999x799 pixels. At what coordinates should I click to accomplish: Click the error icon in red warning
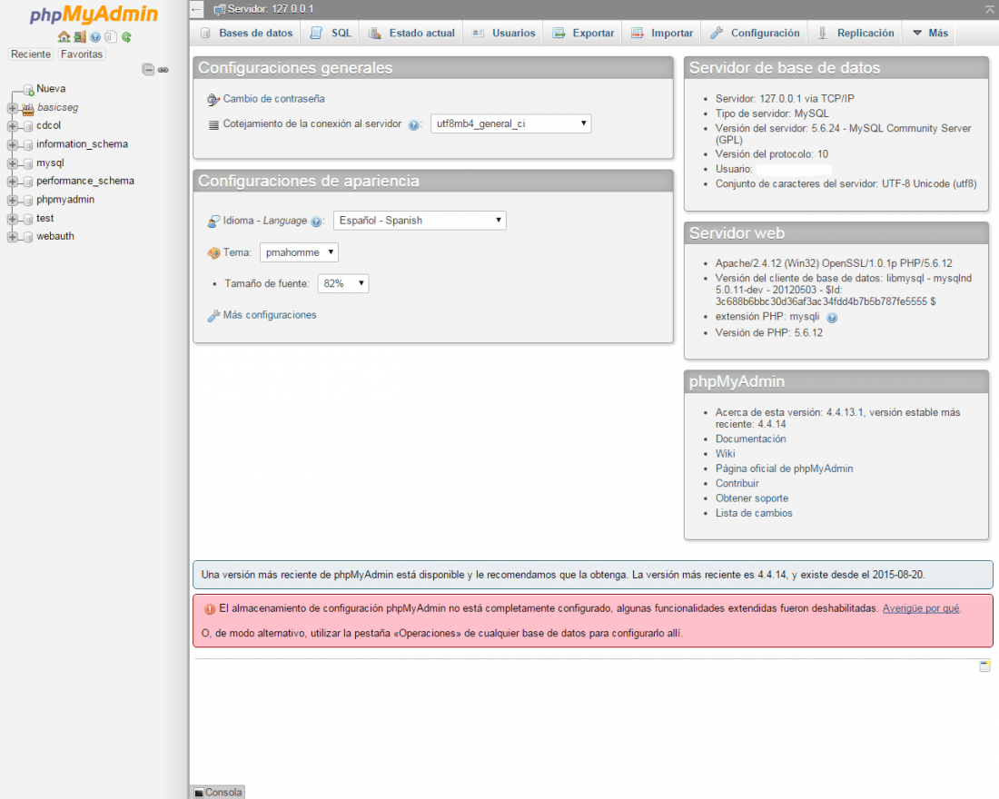click(x=210, y=609)
